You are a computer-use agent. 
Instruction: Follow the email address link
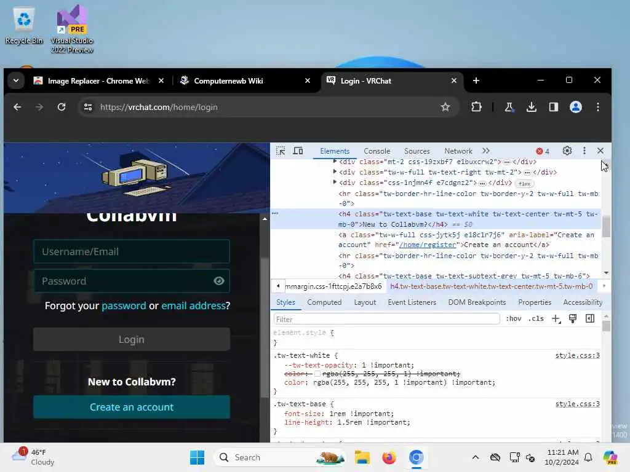click(x=193, y=306)
